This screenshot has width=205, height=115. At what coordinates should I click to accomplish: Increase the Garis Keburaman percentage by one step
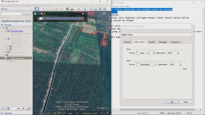[x=178, y=52]
